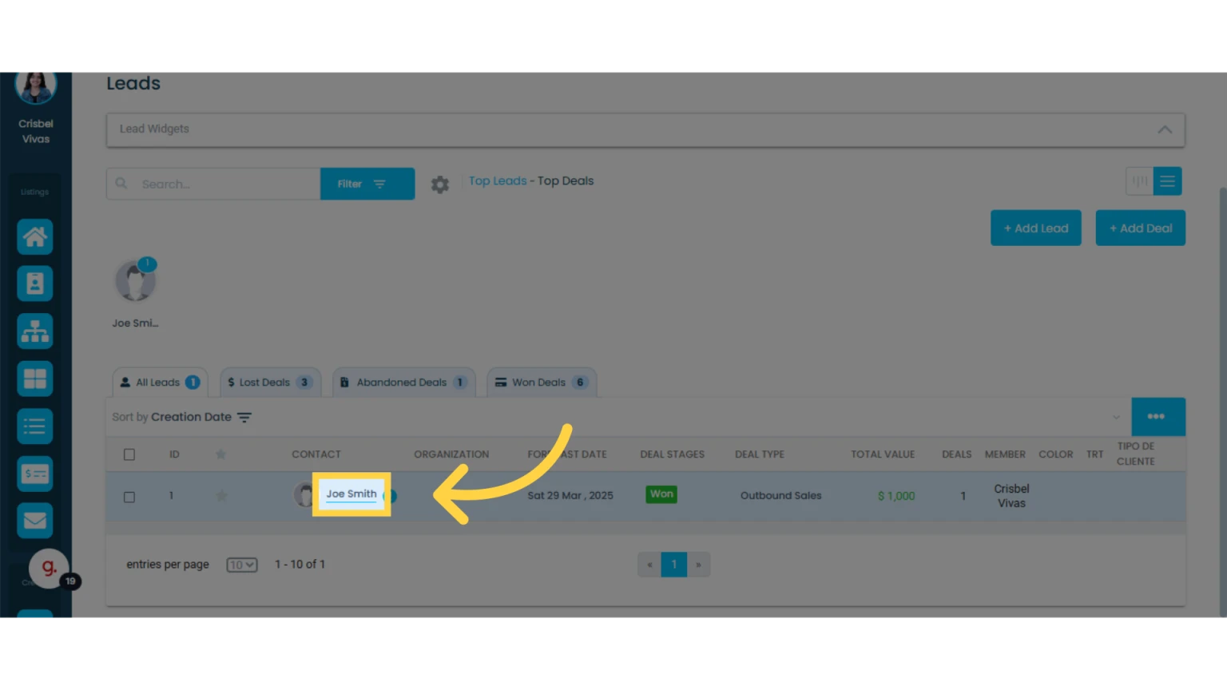Click Joe Smith row contact avatar
1227x690 pixels.
pos(304,495)
